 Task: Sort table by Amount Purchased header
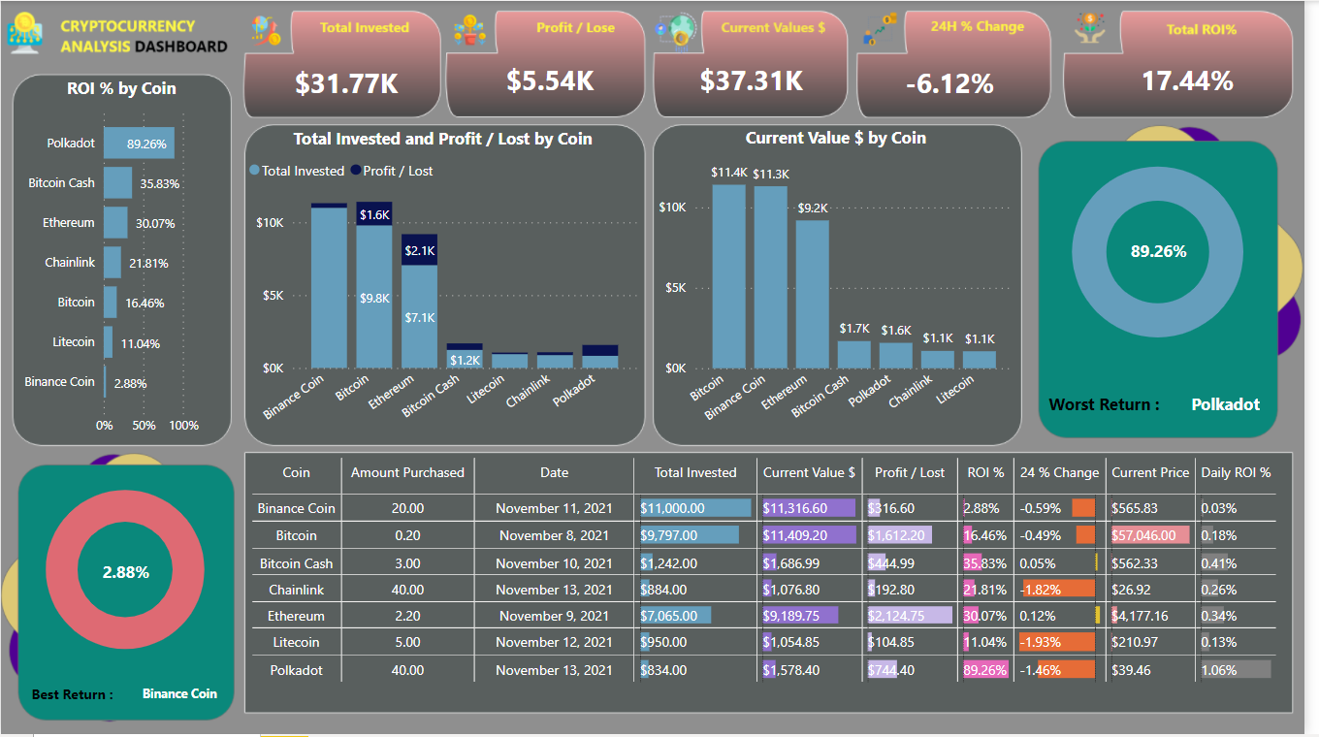pyautogui.click(x=407, y=472)
